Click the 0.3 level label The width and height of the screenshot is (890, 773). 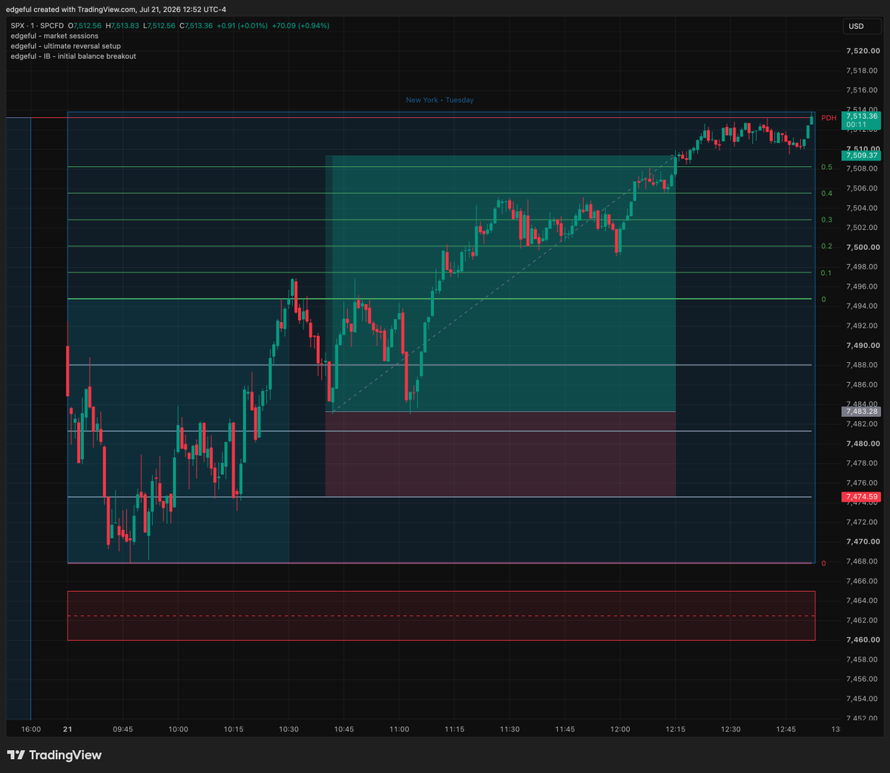826,220
